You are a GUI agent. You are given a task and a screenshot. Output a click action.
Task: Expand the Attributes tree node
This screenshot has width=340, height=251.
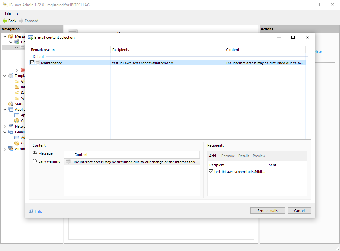tap(5, 149)
